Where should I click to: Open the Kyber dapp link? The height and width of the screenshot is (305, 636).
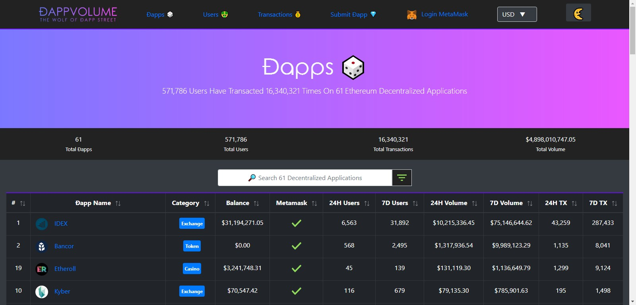(62, 292)
